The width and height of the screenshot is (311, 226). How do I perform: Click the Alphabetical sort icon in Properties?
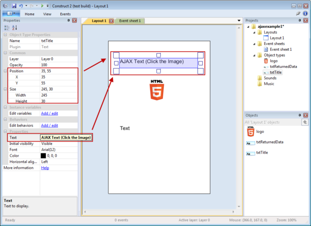[15, 28]
